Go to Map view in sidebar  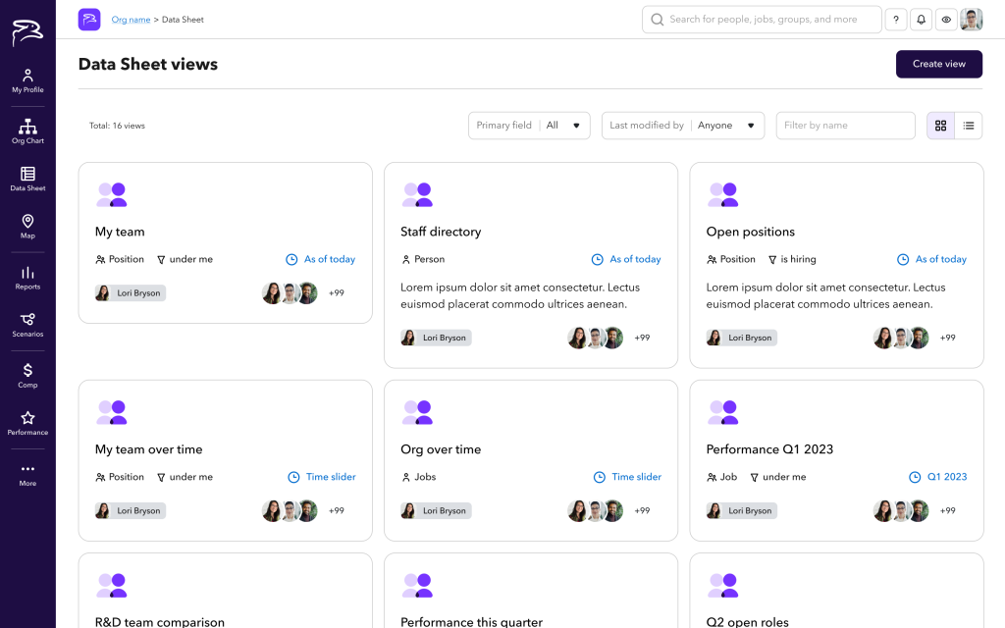point(27,227)
